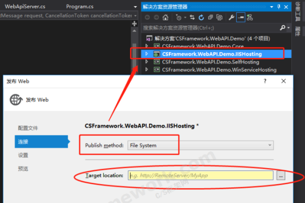Click the SelfHosting C# project icon

coord(157,62)
